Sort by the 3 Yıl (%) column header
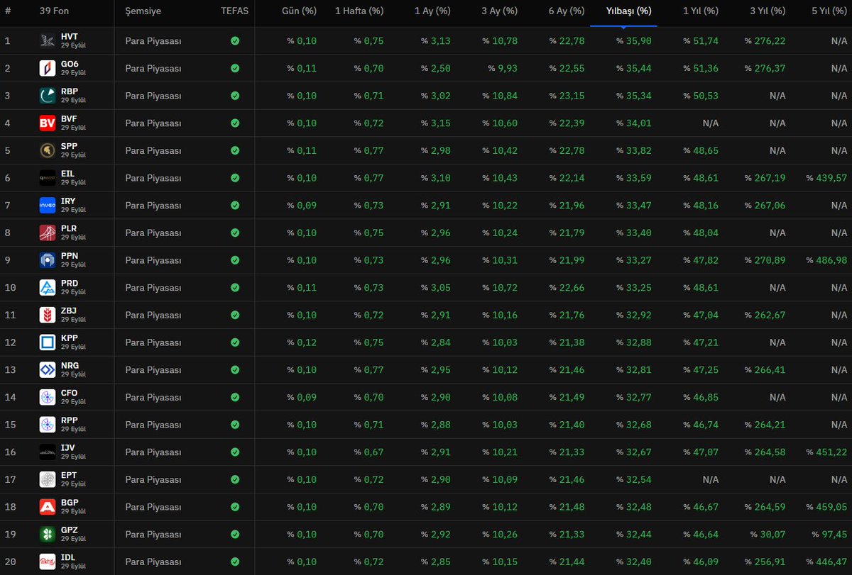The width and height of the screenshot is (852, 575). point(768,11)
